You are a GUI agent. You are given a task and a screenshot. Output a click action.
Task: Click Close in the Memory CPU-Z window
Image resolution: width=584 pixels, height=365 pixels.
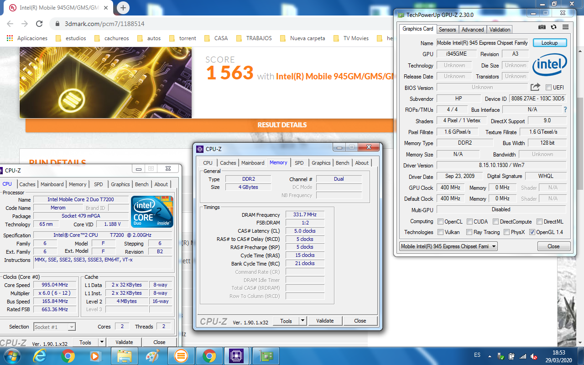360,321
